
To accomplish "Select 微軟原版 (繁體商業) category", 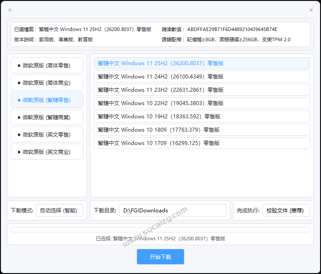I will 47,117.
